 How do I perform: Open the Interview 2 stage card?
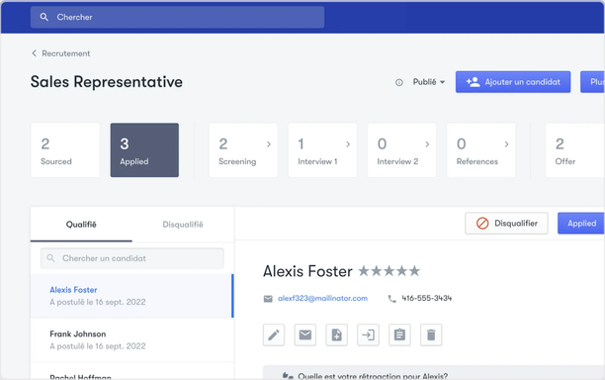point(401,150)
